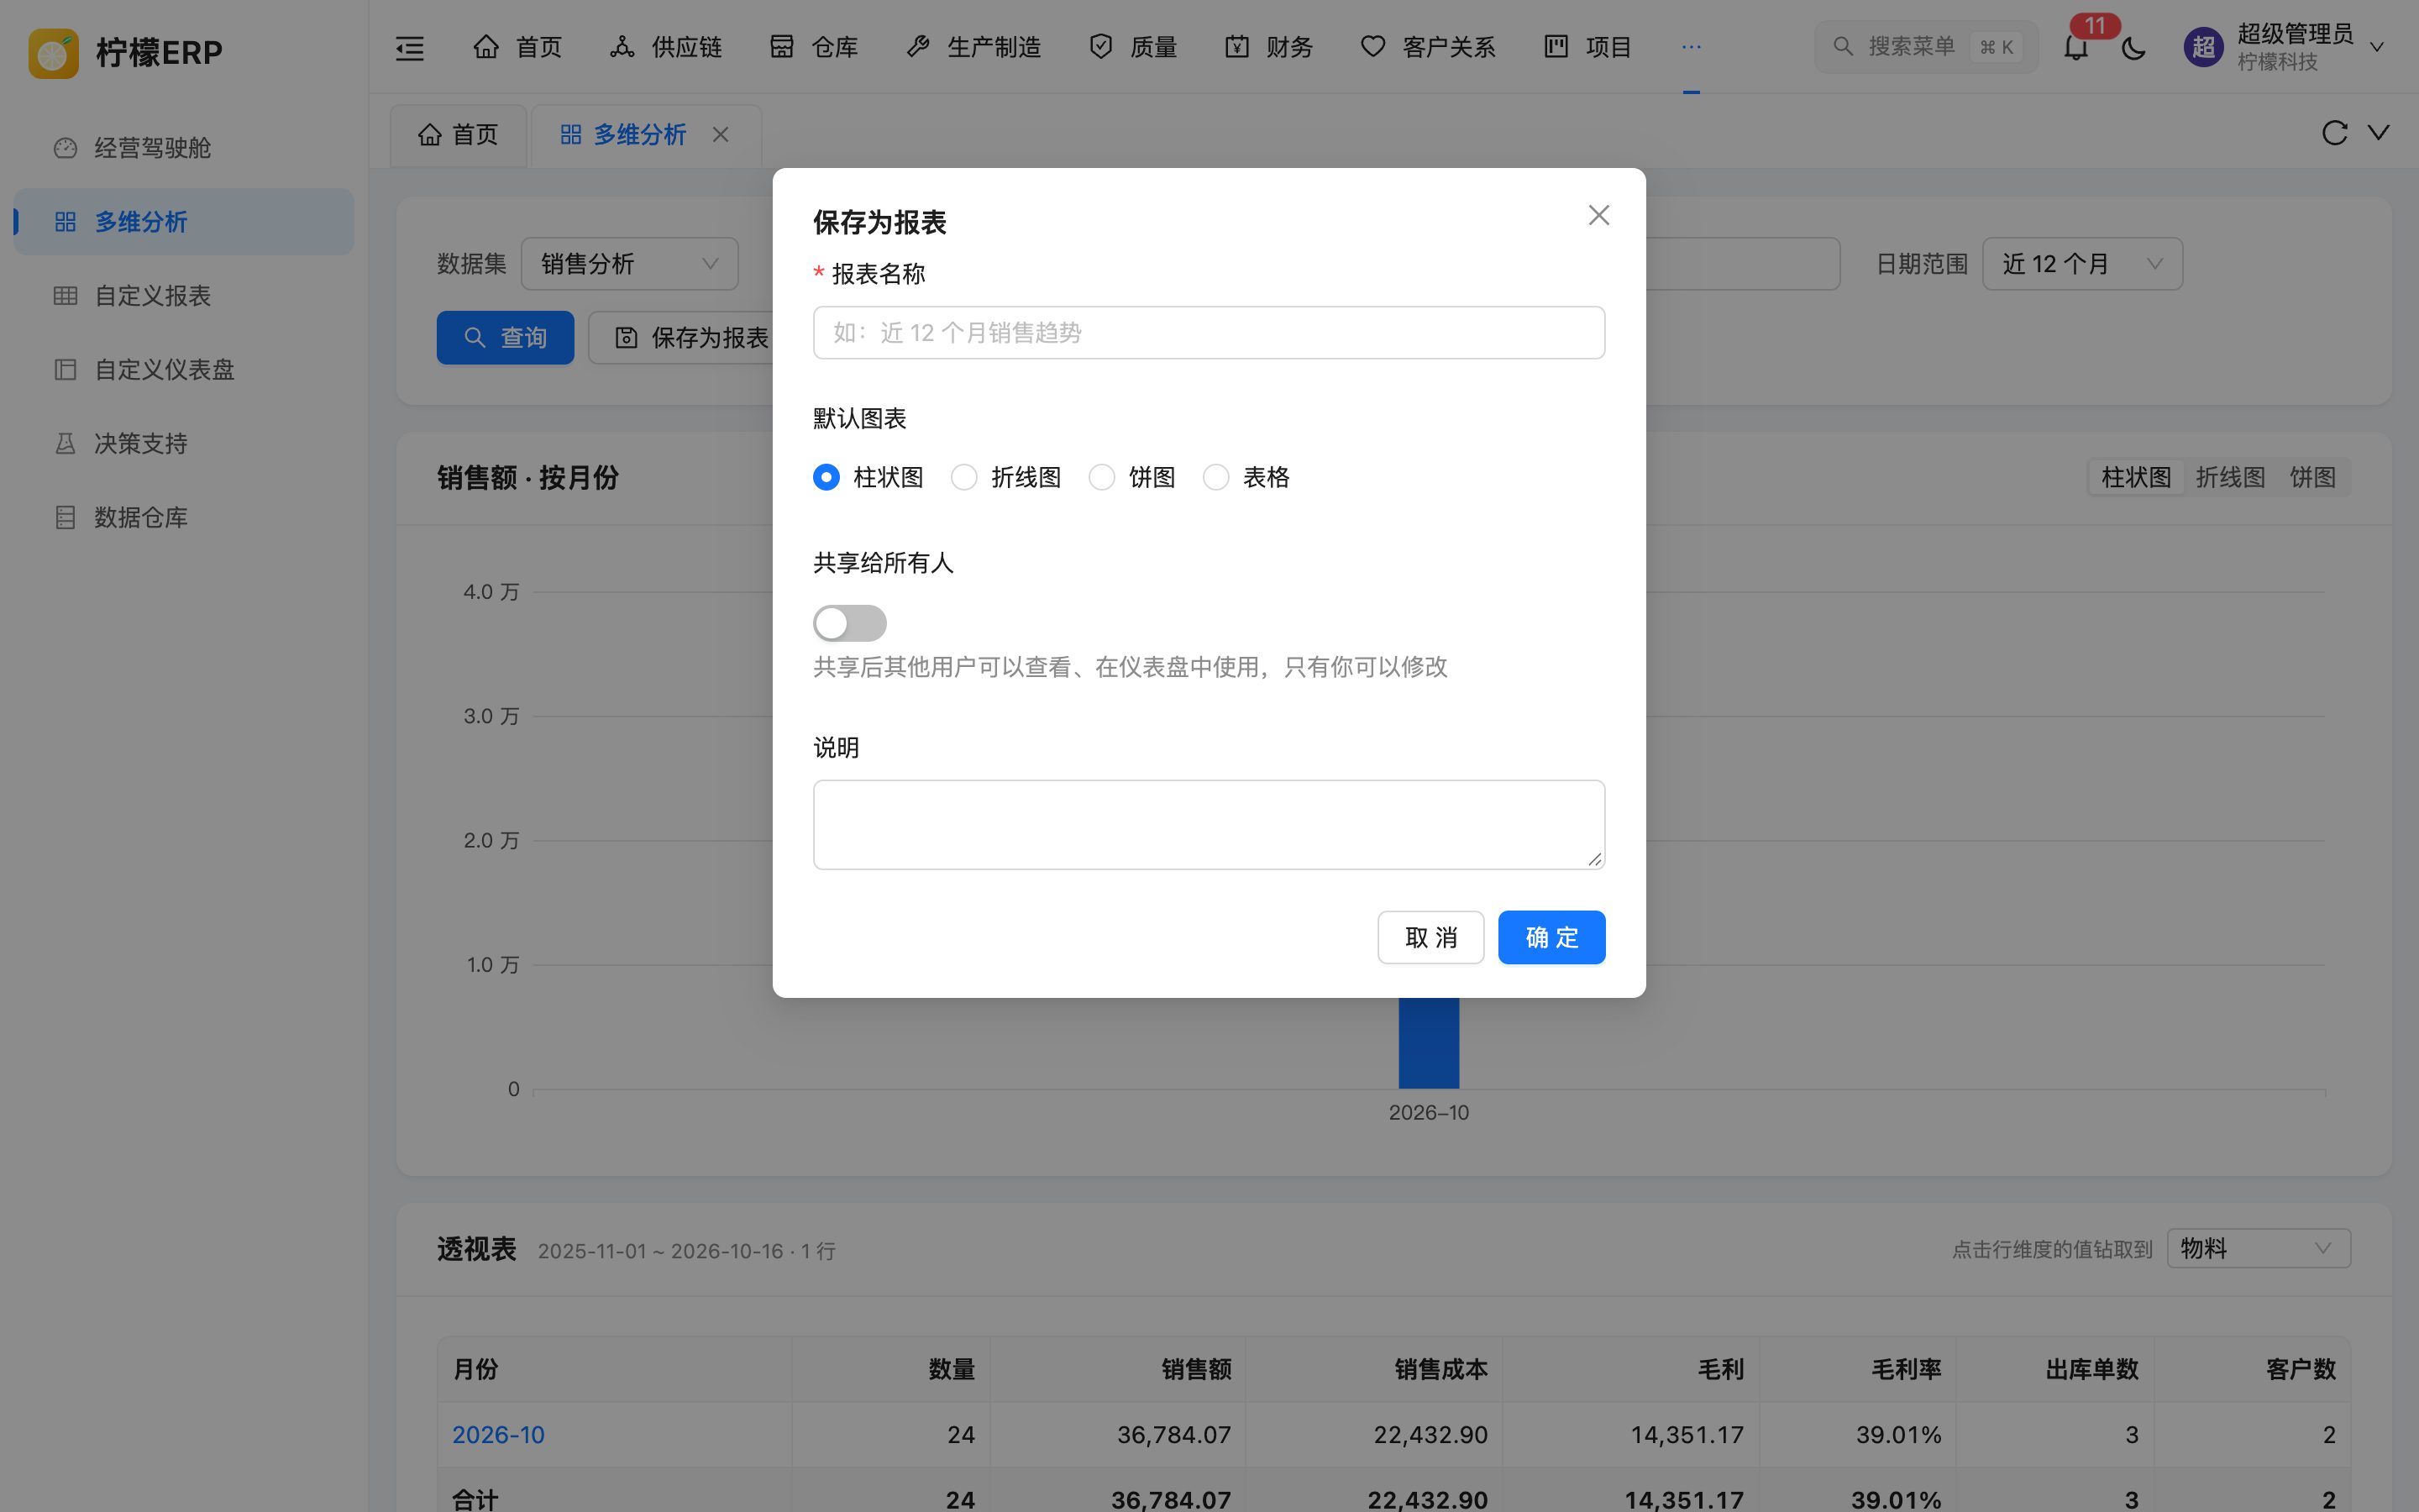
Task: Open the 经营驾驶舱 sidebar item
Action: [x=184, y=148]
